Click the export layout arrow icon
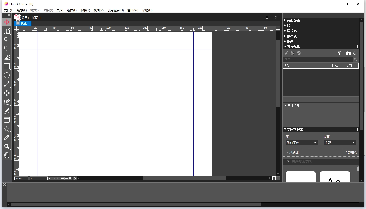The image size is (366, 209). pos(75,178)
